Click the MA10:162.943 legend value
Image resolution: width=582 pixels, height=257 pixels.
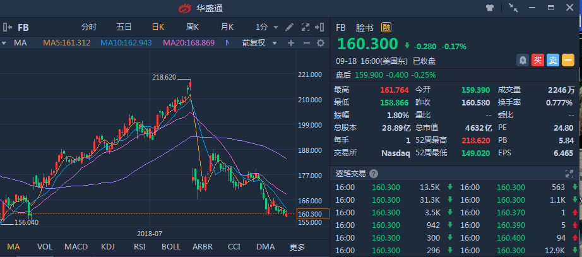[126, 43]
